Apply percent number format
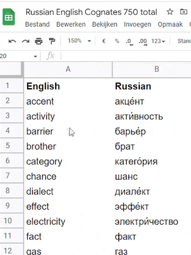This screenshot has width=191, height=255. (x=117, y=41)
